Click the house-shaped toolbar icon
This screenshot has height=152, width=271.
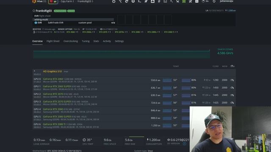pyautogui.click(x=152, y=1)
